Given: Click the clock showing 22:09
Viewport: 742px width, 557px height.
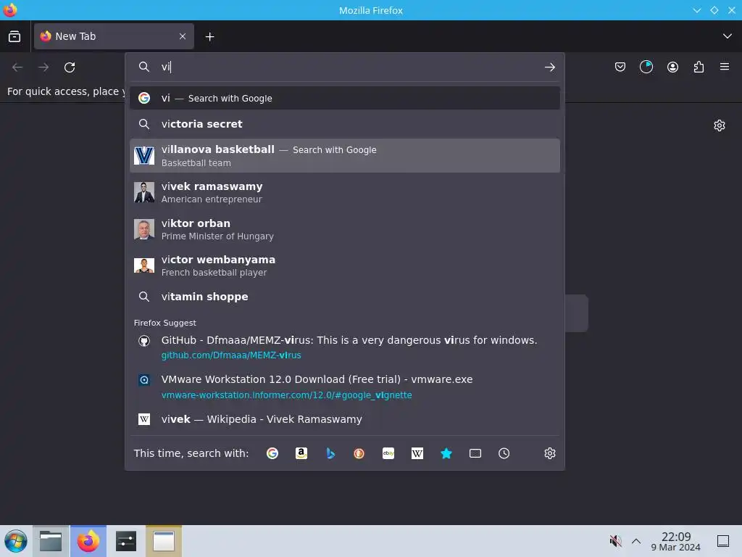Looking at the screenshot, I should point(676,541).
